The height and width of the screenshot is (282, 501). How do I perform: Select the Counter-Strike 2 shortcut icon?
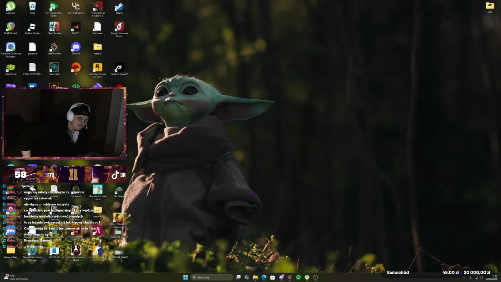click(x=97, y=253)
